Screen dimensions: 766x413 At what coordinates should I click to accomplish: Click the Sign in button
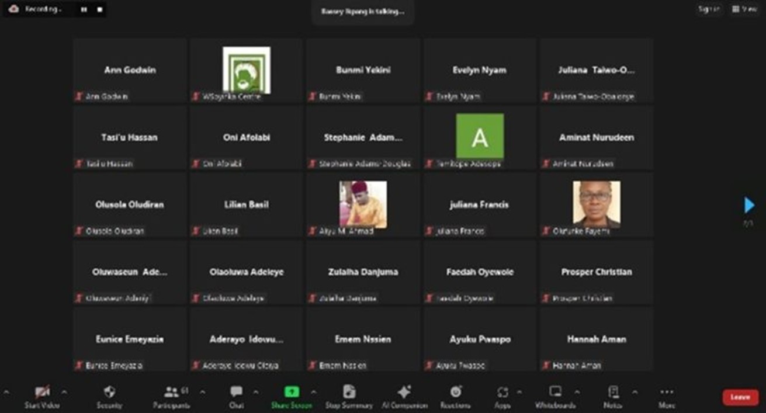pos(709,9)
